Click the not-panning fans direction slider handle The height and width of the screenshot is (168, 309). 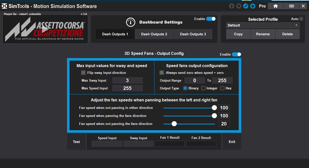174,124
